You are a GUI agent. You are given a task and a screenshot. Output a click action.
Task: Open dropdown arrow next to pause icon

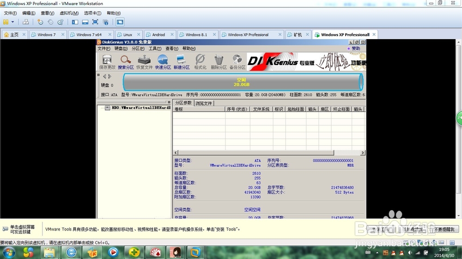[x=12, y=22]
